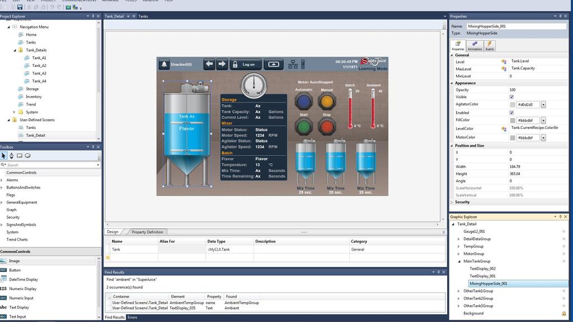Click the left arrow navigation button on the HMI
Image resolution: width=573 pixels, height=322 pixels.
(209, 64)
